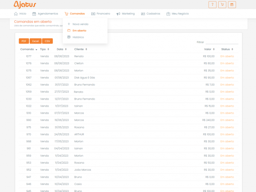Click the Início home icon
The image size is (256, 192).
tap(16, 14)
